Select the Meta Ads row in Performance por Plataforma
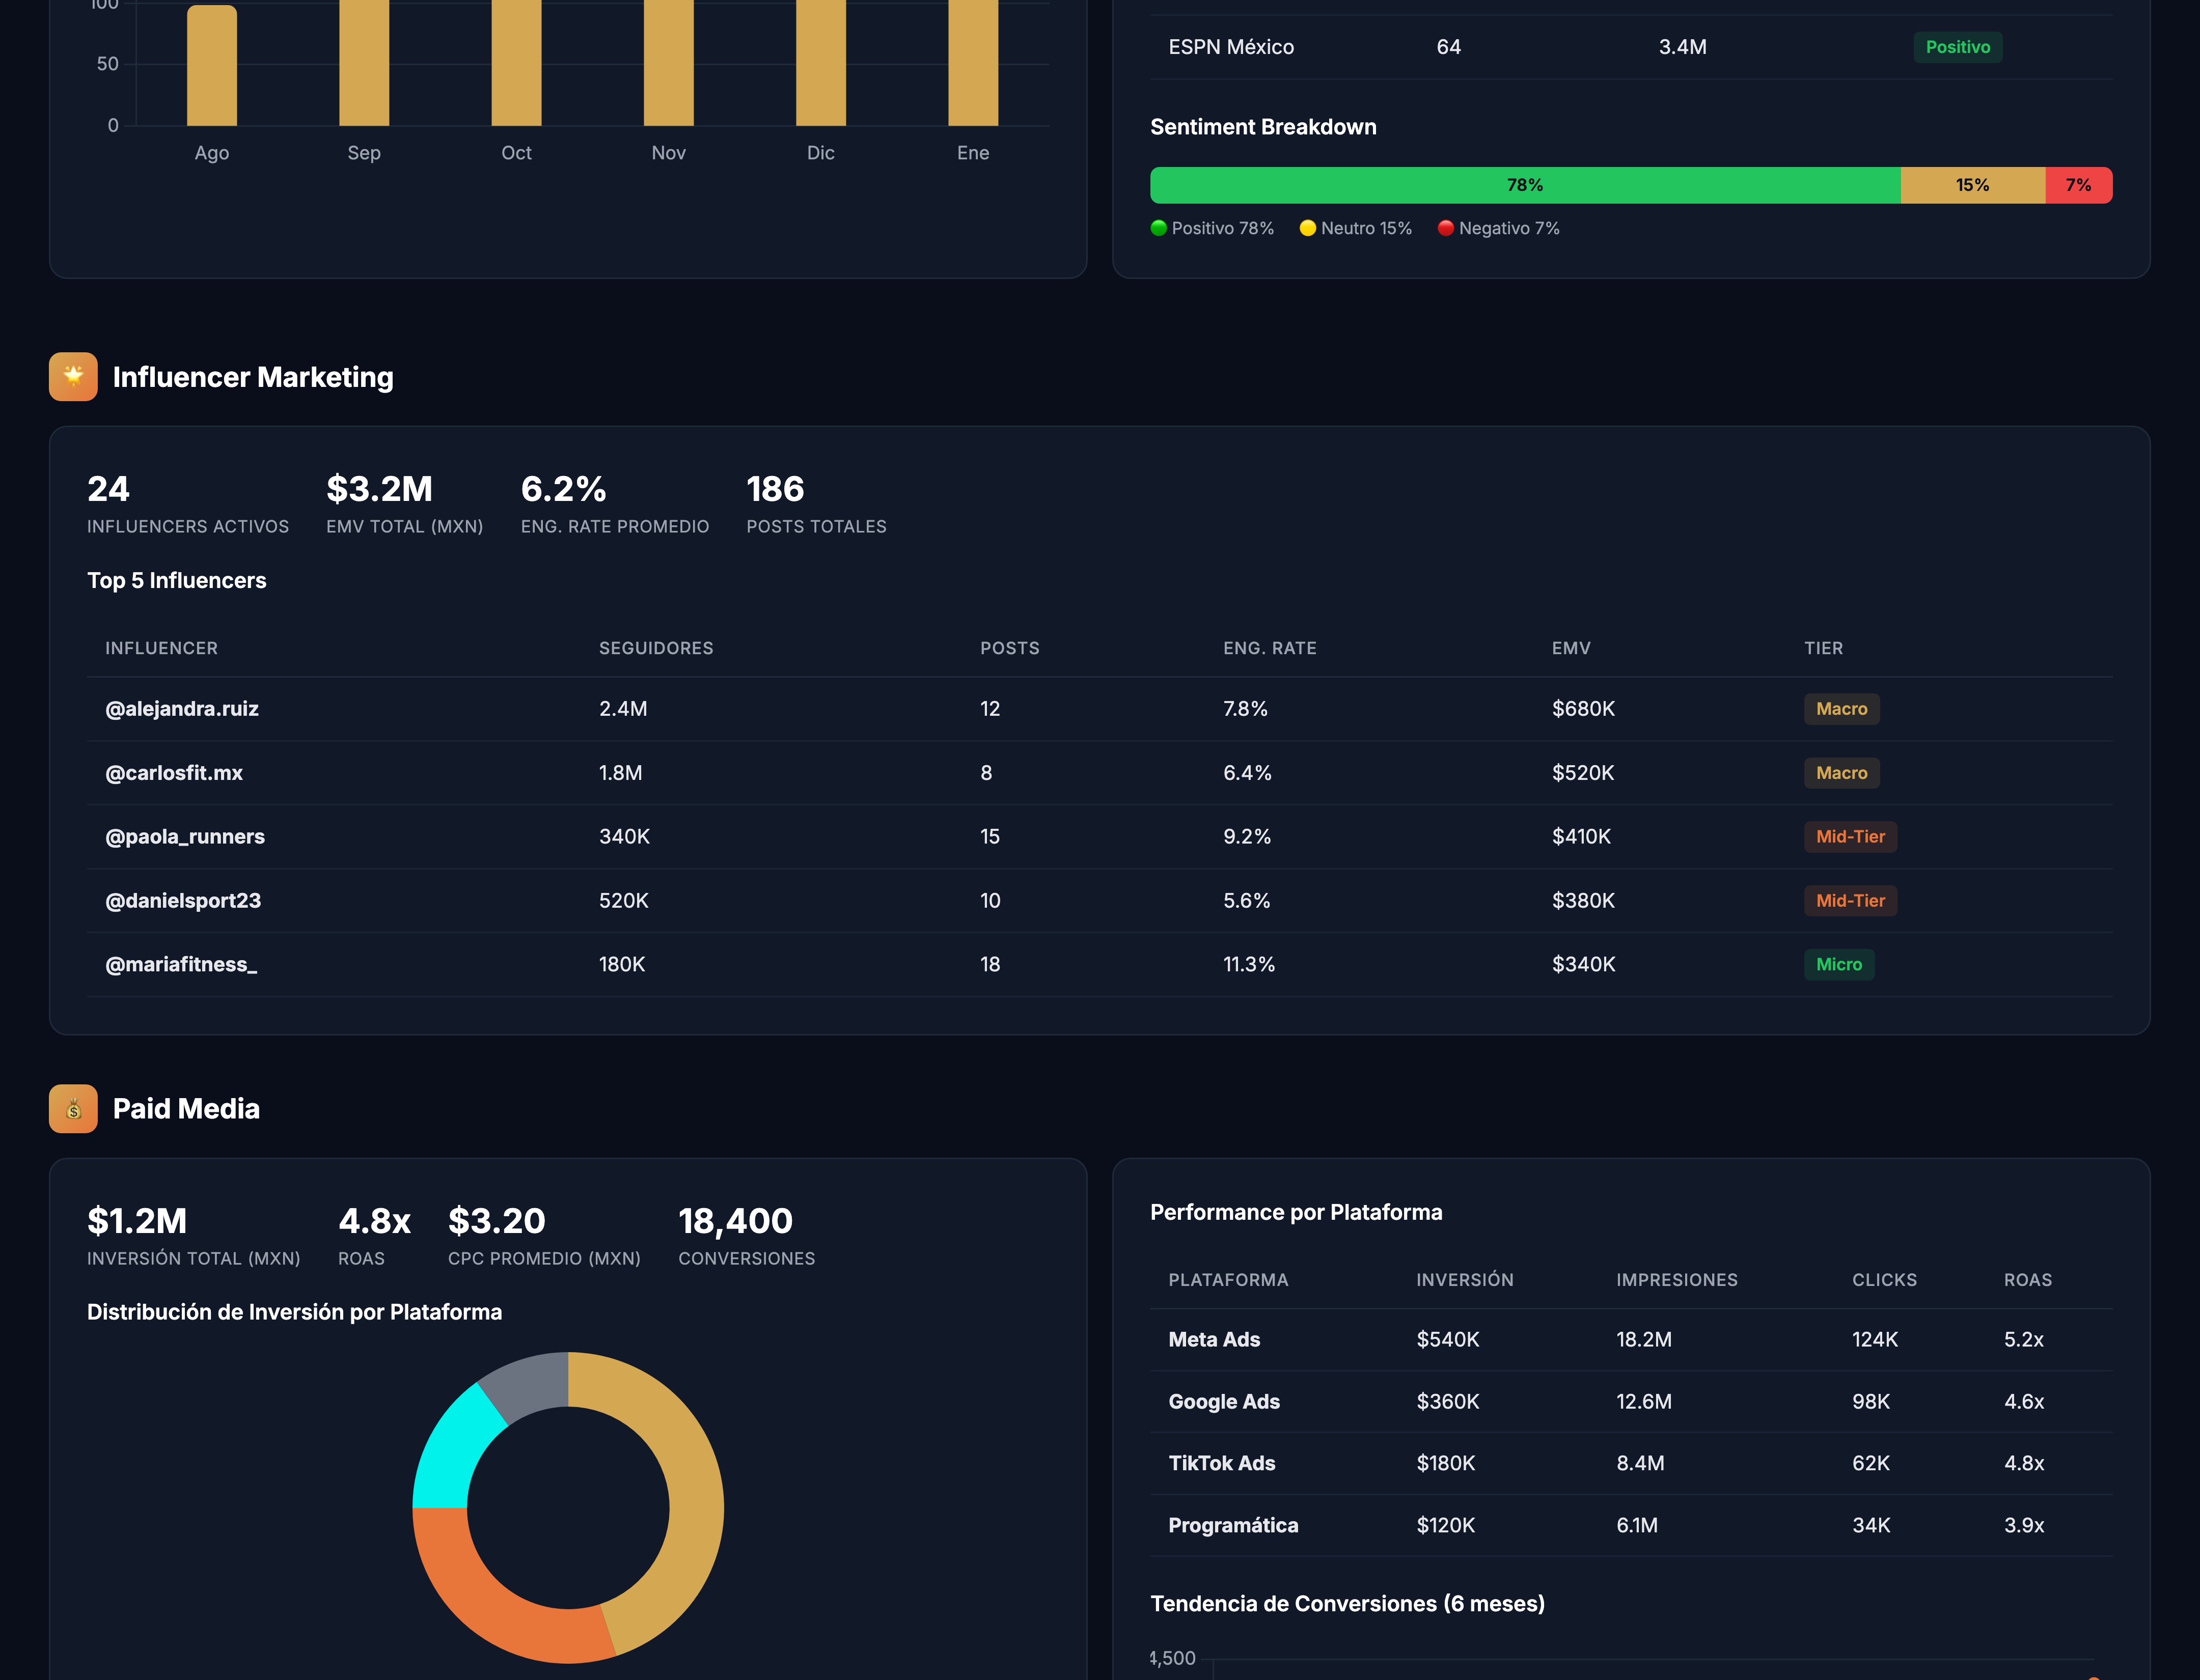 [1631, 1339]
